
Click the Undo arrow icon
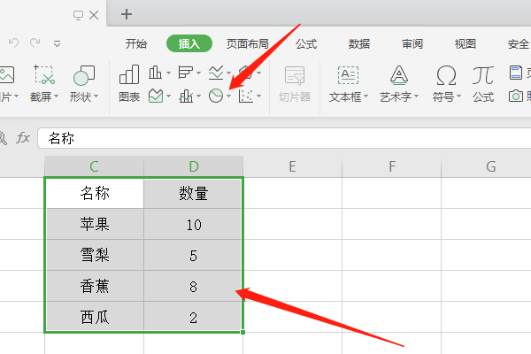coord(13,43)
